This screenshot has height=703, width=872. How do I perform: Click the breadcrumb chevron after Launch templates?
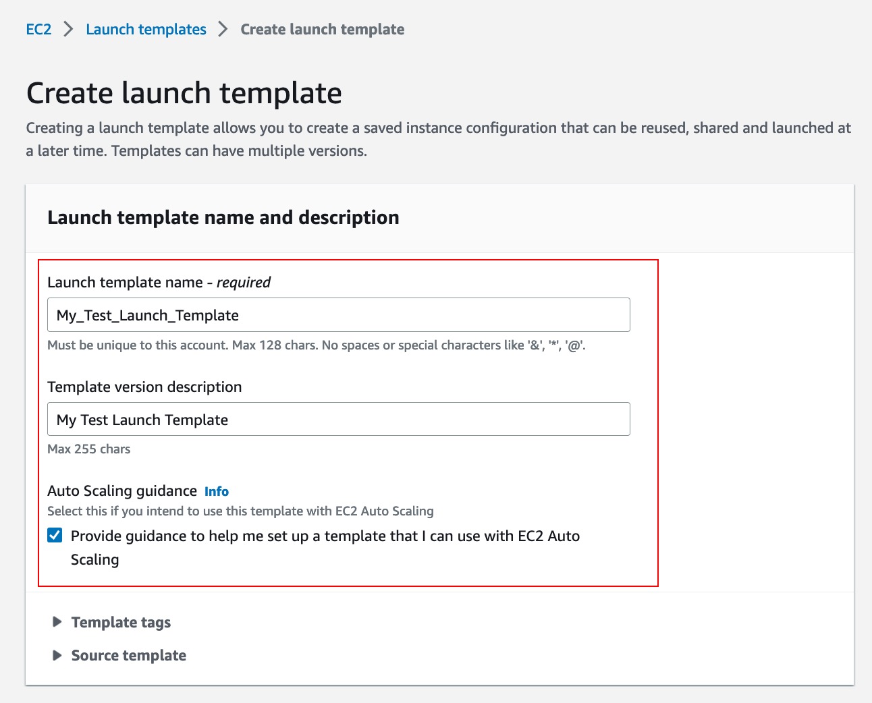point(223,30)
